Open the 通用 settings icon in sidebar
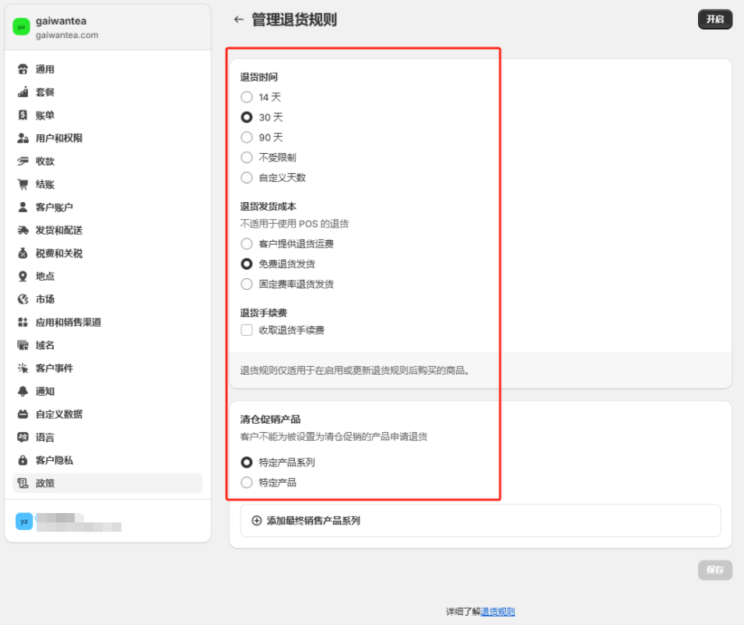The height and width of the screenshot is (625, 744). click(x=22, y=68)
